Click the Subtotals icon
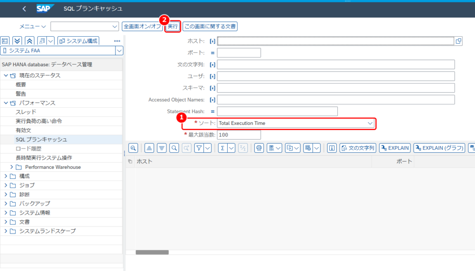475x271 pixels. [243, 148]
